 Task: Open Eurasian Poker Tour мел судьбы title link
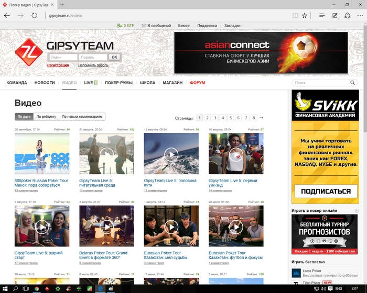click(x=166, y=255)
